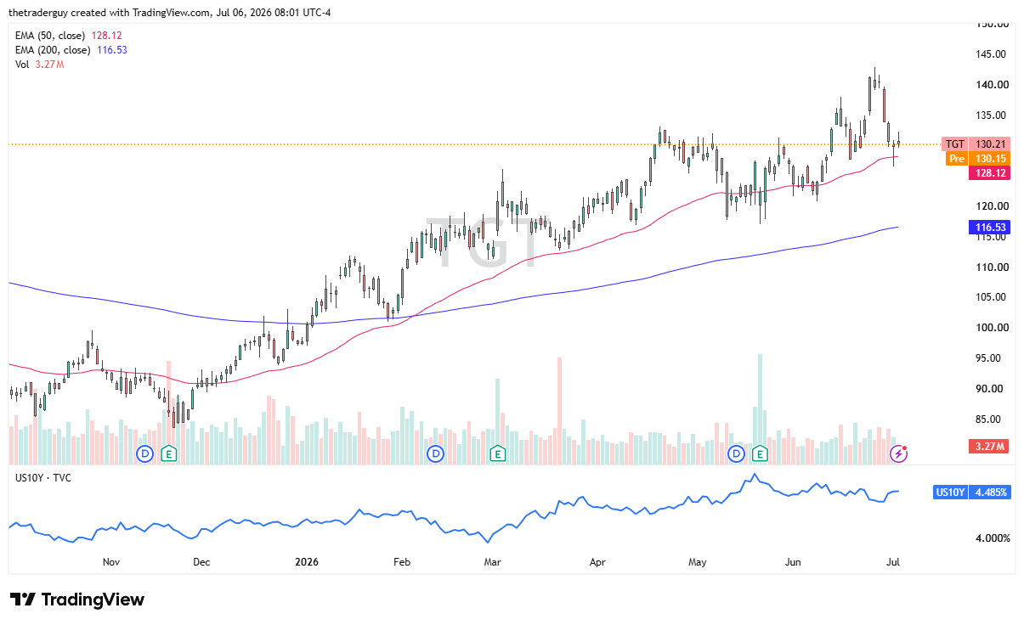Viewport: 1024px width, 625px height.
Task: Select the dividend D marker after May
Action: click(737, 453)
